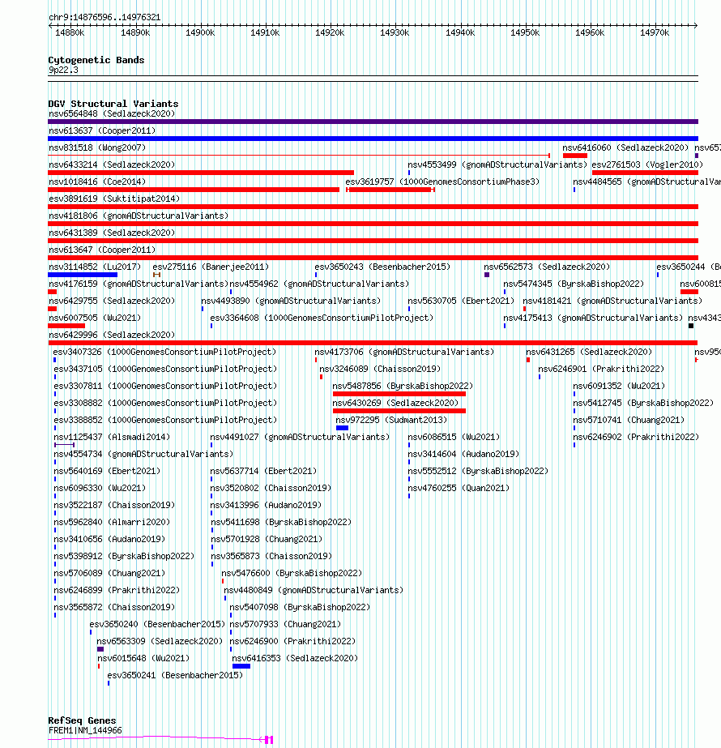This screenshot has height=748, width=721.
Task: Open esv3364608 1000Genomes Pilot label
Action: tap(322, 318)
